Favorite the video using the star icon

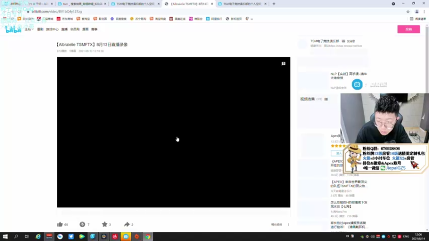click(105, 224)
